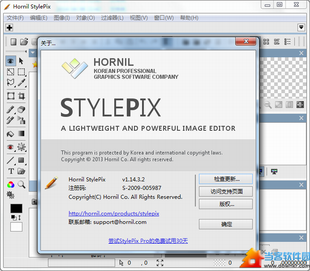
Task: Select the rectangle shape tool
Action: click(x=21, y=160)
